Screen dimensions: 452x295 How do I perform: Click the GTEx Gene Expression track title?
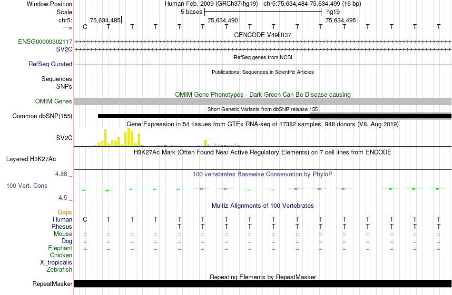click(263, 124)
